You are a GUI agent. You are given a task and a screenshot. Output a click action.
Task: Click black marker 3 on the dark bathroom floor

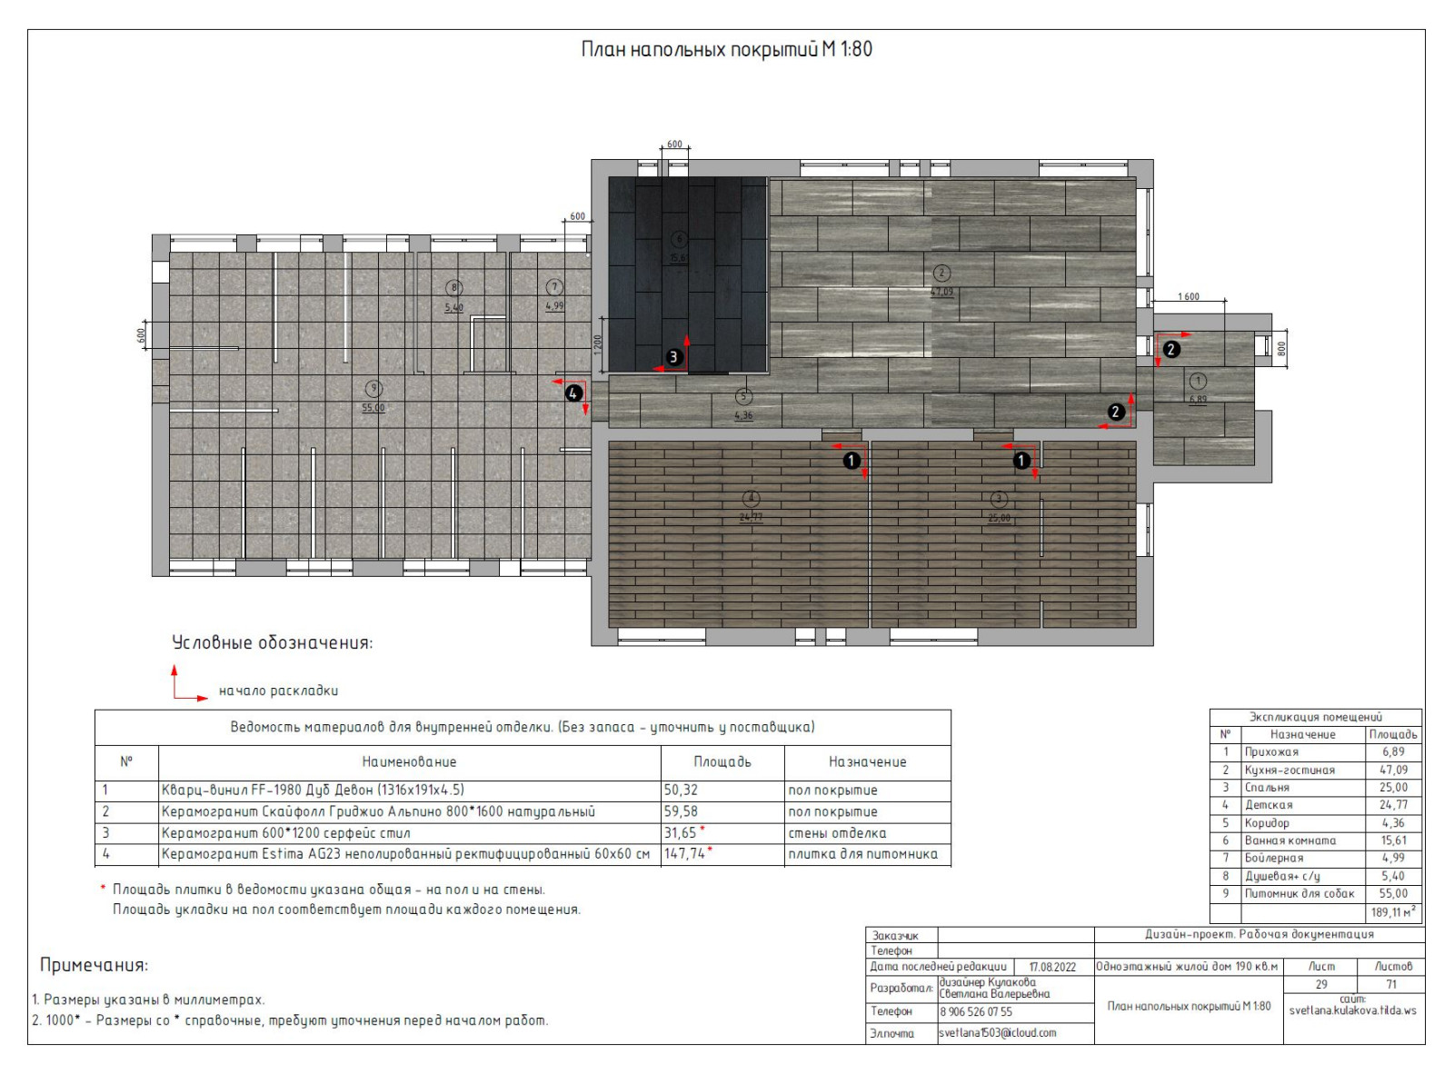coord(673,357)
